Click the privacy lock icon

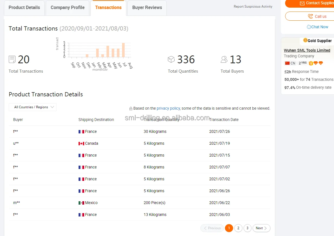131,109
